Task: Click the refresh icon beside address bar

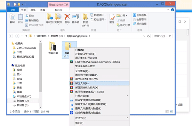Action: [x=148, y=36]
